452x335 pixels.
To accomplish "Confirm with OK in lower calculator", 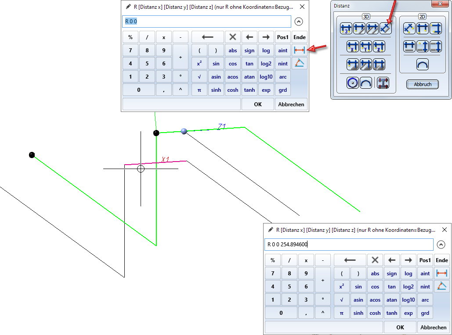I will click(400, 327).
